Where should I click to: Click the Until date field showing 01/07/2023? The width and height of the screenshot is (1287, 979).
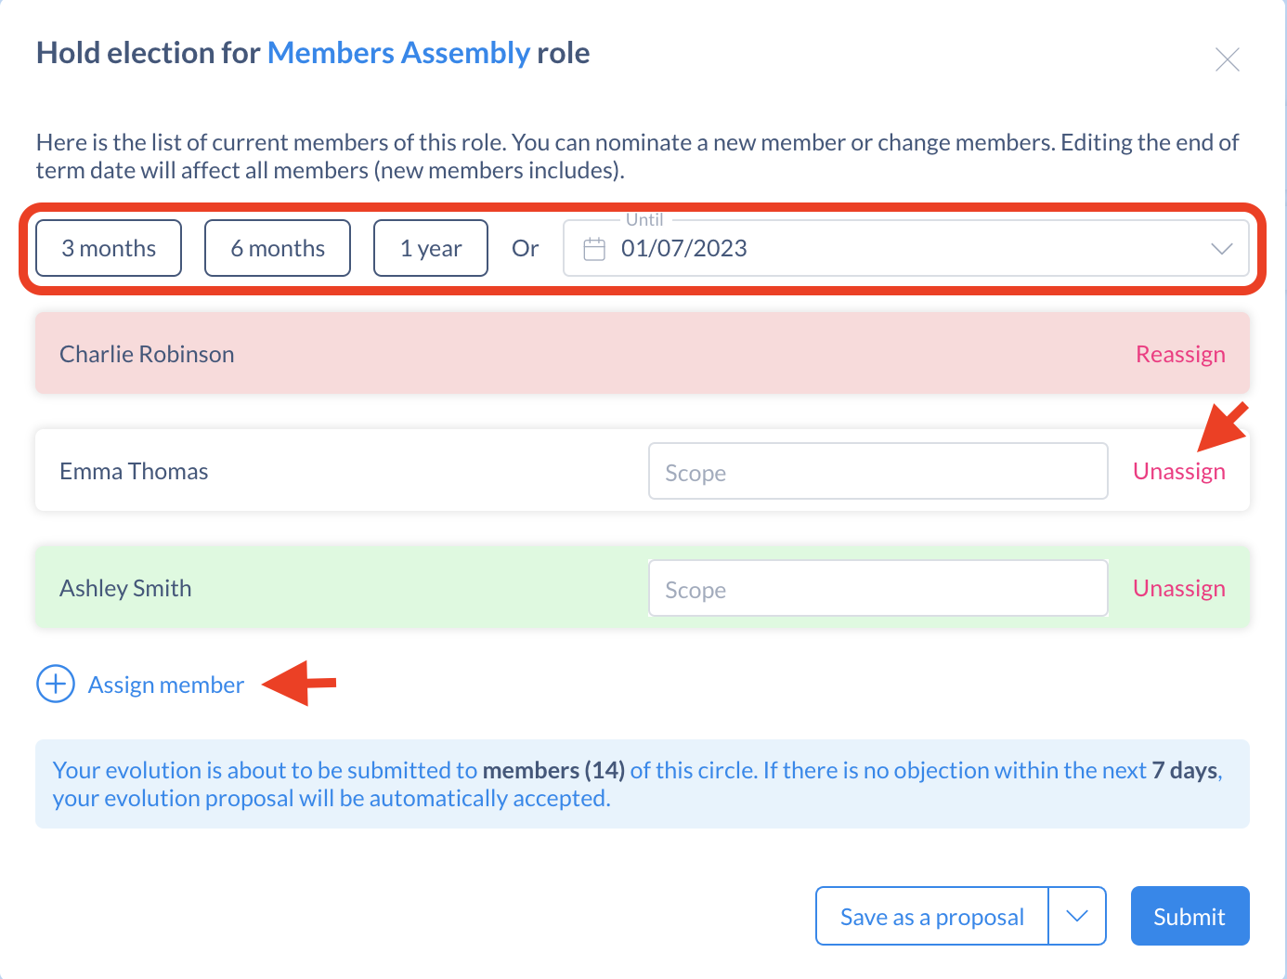pos(906,248)
